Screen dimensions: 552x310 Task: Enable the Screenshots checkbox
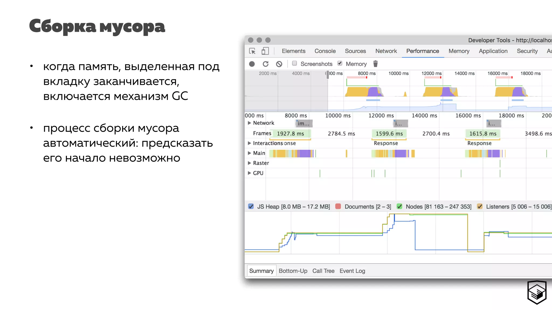[295, 64]
